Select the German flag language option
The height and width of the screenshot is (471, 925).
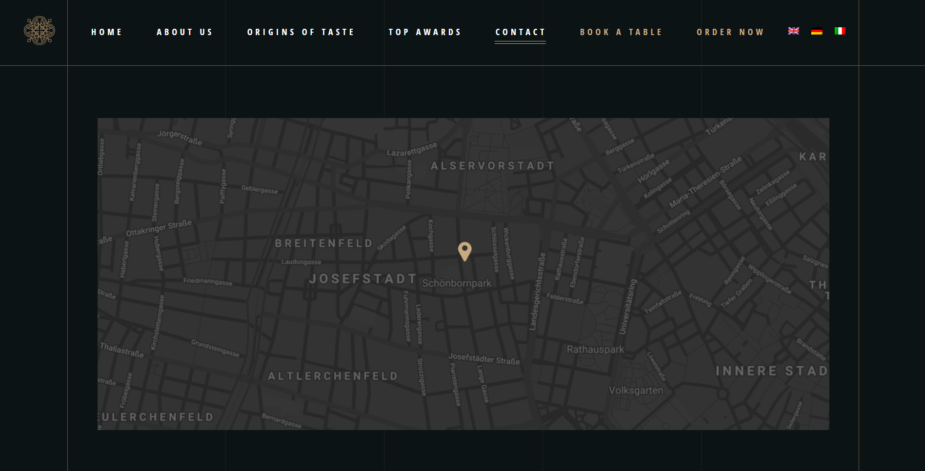click(x=817, y=32)
